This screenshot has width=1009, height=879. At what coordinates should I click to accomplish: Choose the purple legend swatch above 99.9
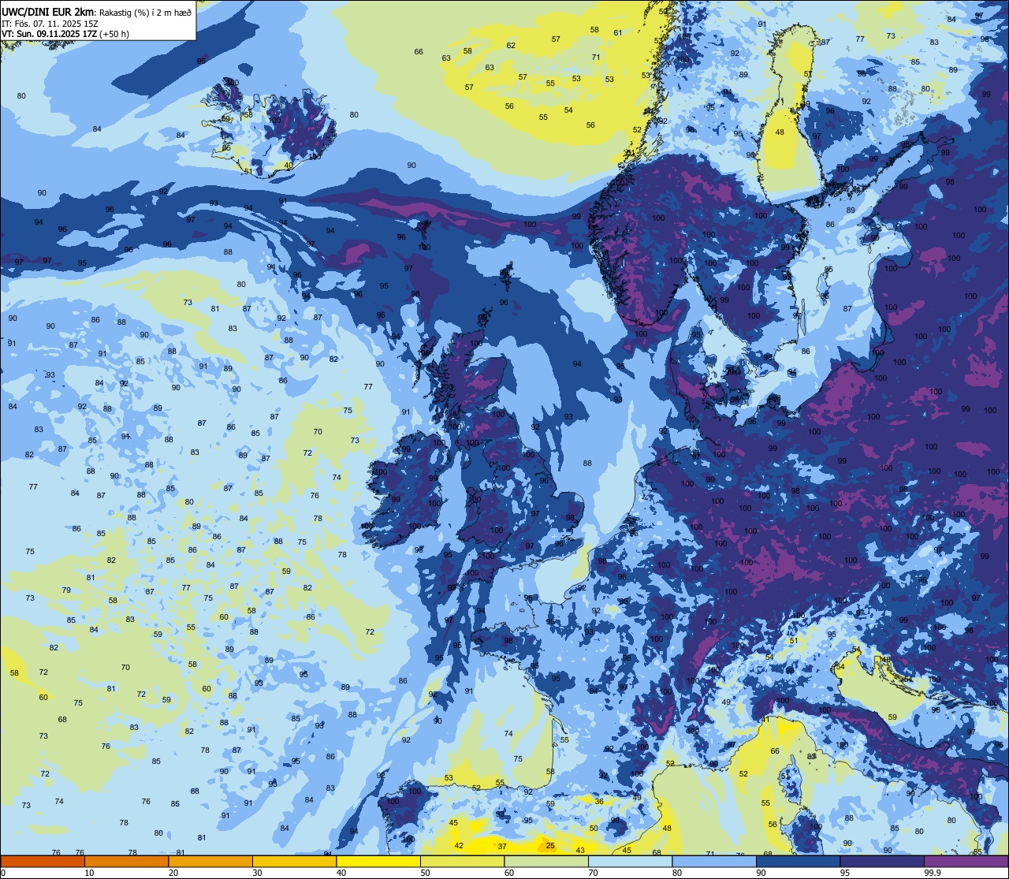(x=966, y=861)
